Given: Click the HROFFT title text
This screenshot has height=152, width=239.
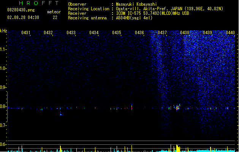Looking at the screenshot, I should tap(39, 3).
